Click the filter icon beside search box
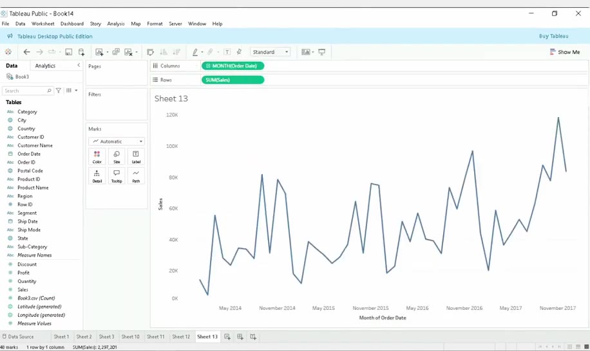This screenshot has width=590, height=351. click(59, 91)
